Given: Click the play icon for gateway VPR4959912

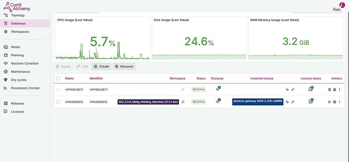Looking at the screenshot, I should (329, 102).
